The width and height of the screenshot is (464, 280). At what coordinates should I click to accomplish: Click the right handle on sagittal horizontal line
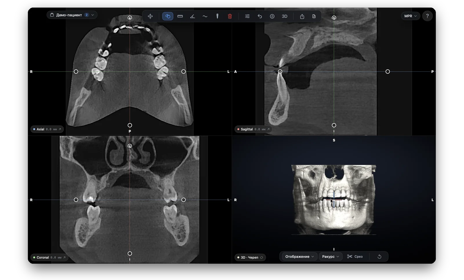tap(388, 71)
